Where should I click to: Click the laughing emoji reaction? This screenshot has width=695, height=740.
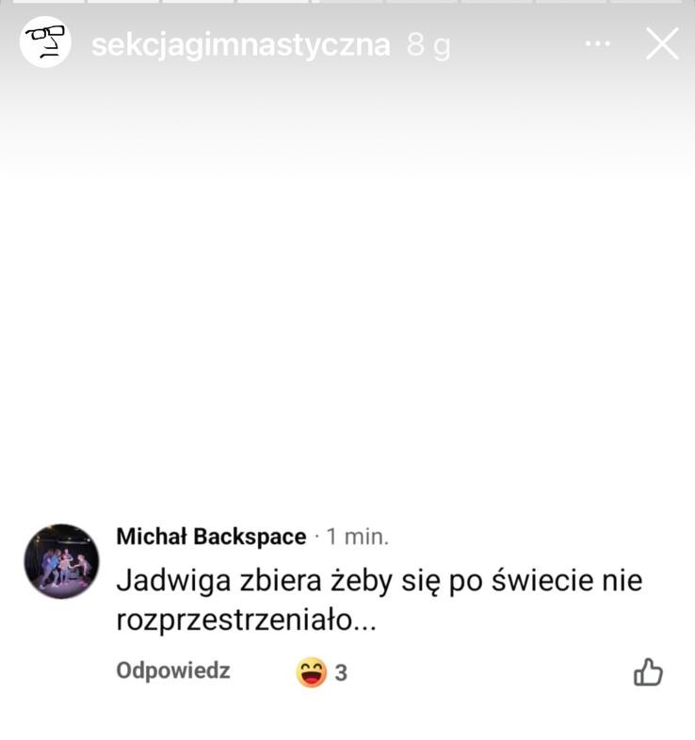[312, 672]
